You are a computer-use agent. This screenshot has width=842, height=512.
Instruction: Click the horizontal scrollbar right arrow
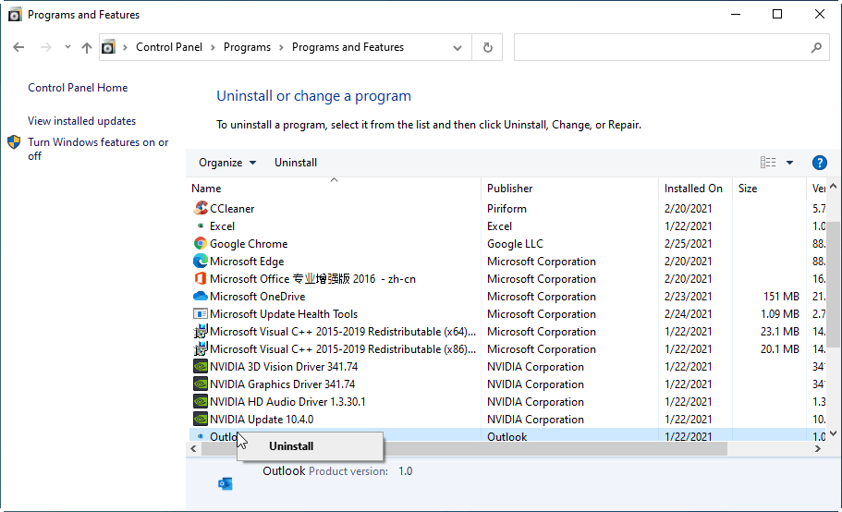818,448
